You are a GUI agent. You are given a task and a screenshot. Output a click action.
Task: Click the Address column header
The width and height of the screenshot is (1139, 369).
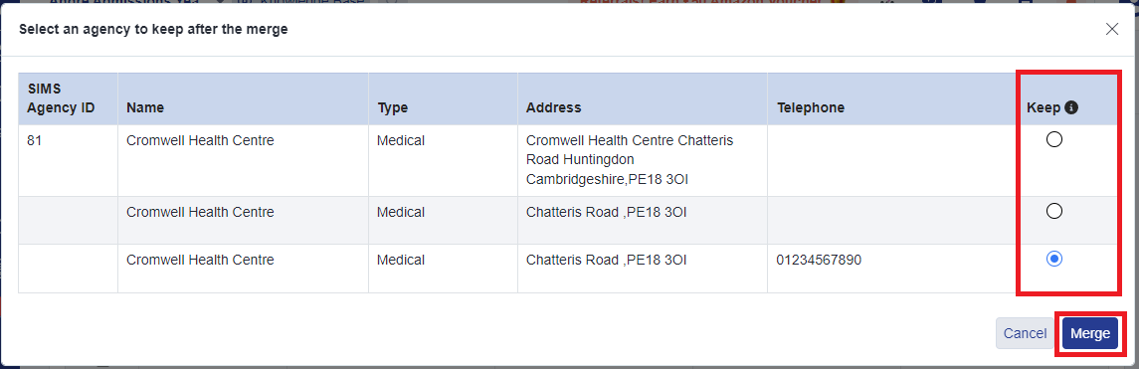pyautogui.click(x=553, y=107)
